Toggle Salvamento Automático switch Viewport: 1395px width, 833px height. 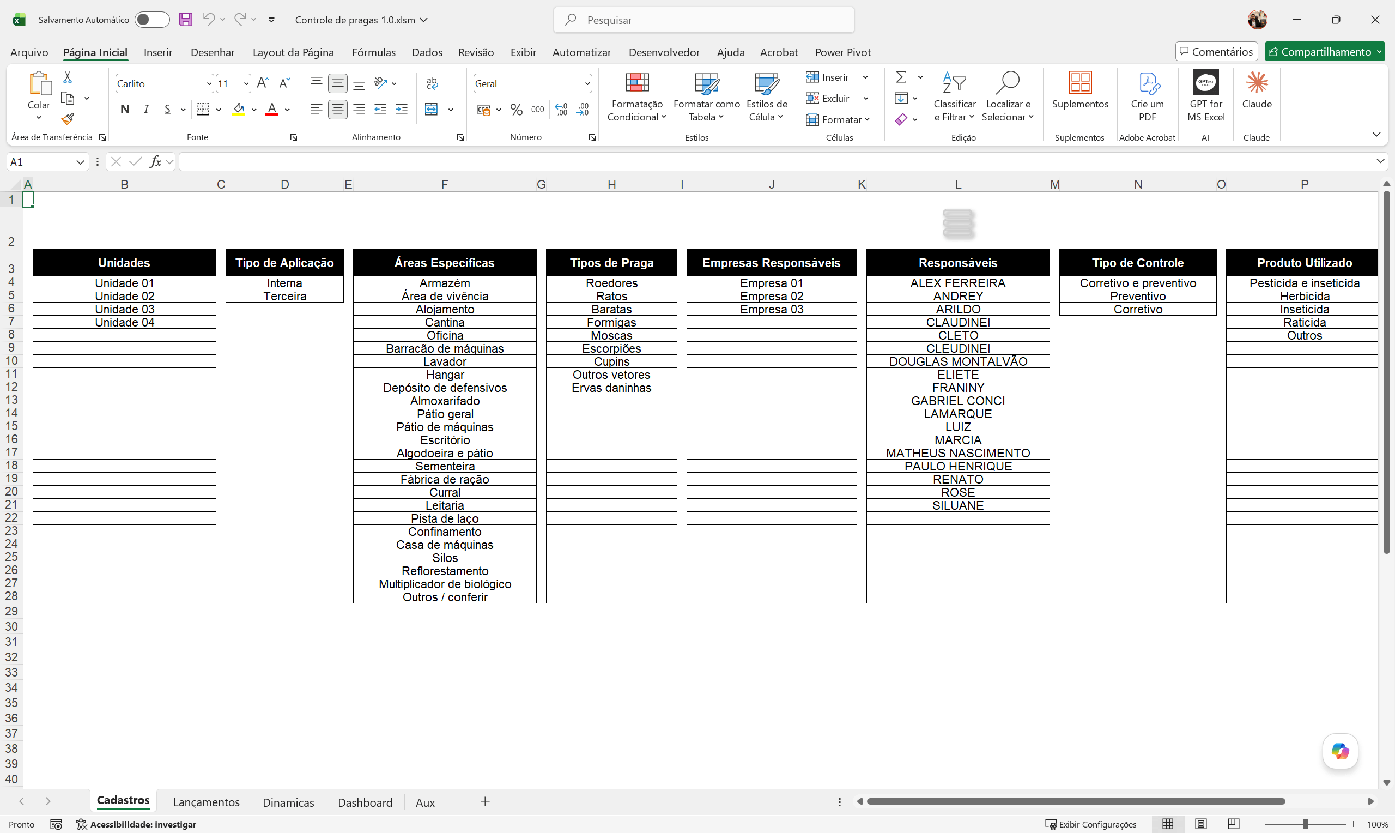click(x=151, y=20)
